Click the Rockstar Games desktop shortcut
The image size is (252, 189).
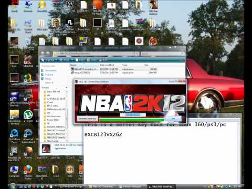pyautogui.click(x=69, y=26)
